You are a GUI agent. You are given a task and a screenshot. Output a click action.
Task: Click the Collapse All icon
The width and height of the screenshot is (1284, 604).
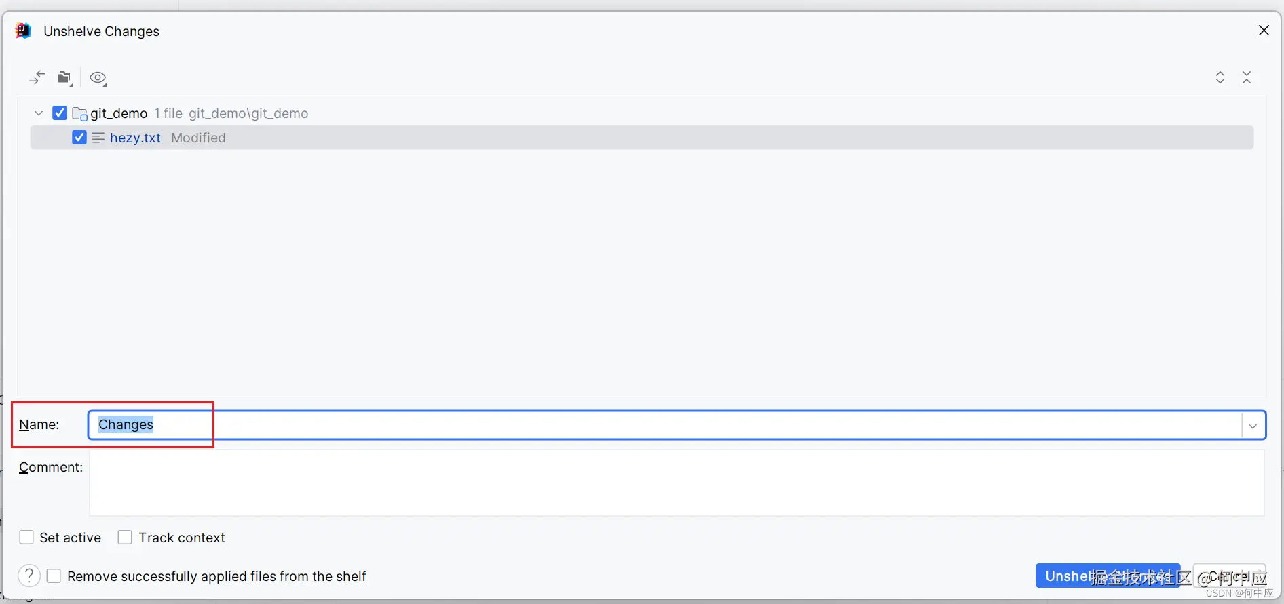tap(1247, 77)
